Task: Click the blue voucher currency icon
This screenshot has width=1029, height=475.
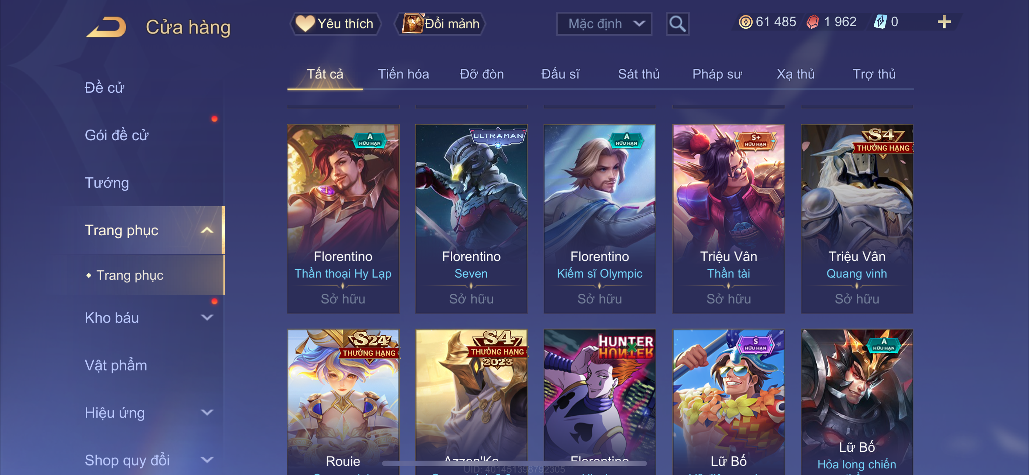Action: [880, 22]
